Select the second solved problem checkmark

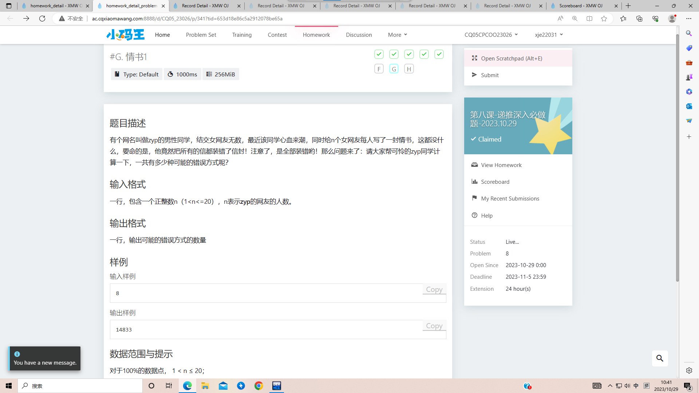(394, 54)
